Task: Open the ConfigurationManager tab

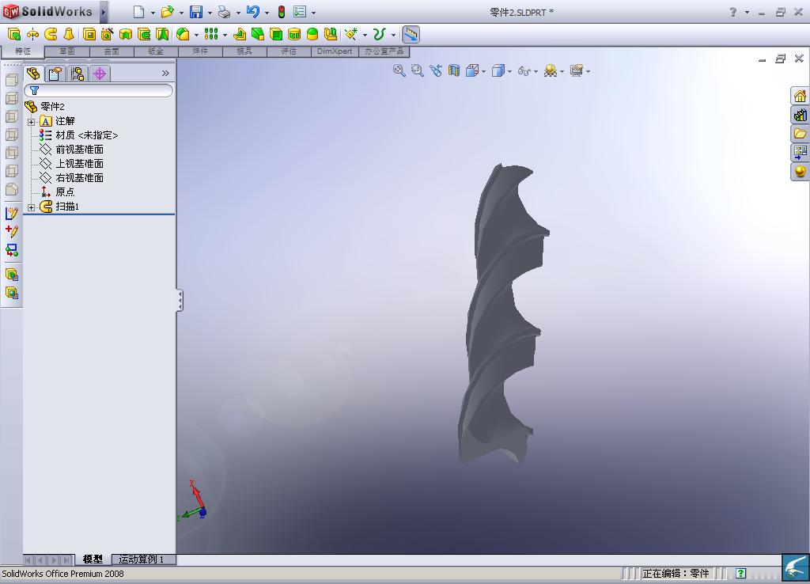Action: tap(78, 74)
